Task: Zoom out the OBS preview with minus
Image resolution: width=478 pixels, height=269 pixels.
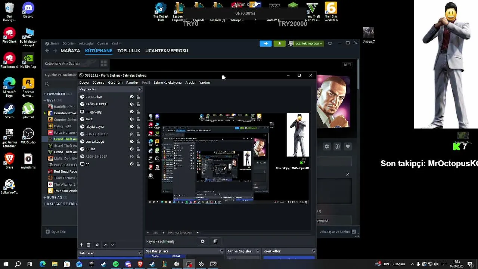Action: pyautogui.click(x=148, y=233)
